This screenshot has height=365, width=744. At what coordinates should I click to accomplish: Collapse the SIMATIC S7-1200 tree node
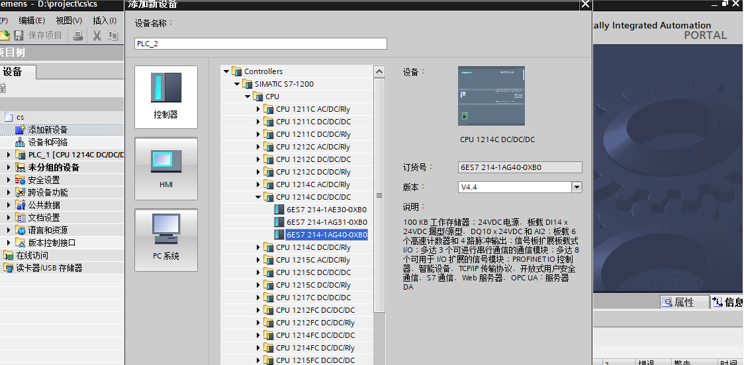[x=237, y=84]
